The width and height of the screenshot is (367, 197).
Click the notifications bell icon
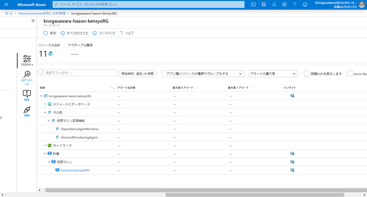point(274,4)
